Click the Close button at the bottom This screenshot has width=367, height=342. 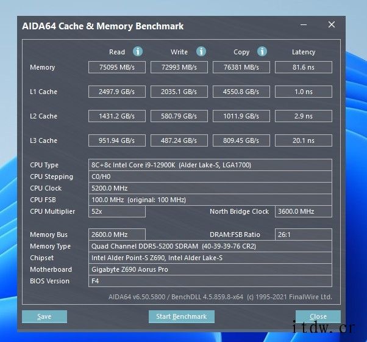point(318,316)
